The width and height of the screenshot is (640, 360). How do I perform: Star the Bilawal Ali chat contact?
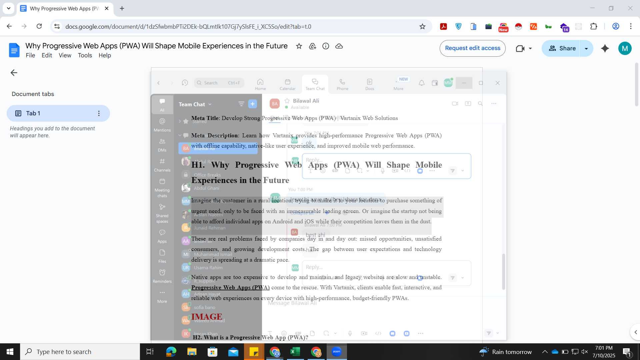(287, 101)
